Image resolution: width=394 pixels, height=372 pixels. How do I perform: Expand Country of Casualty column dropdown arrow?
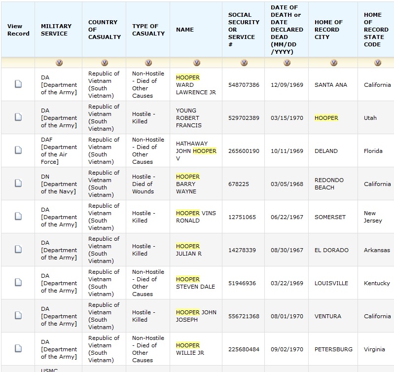click(x=105, y=63)
